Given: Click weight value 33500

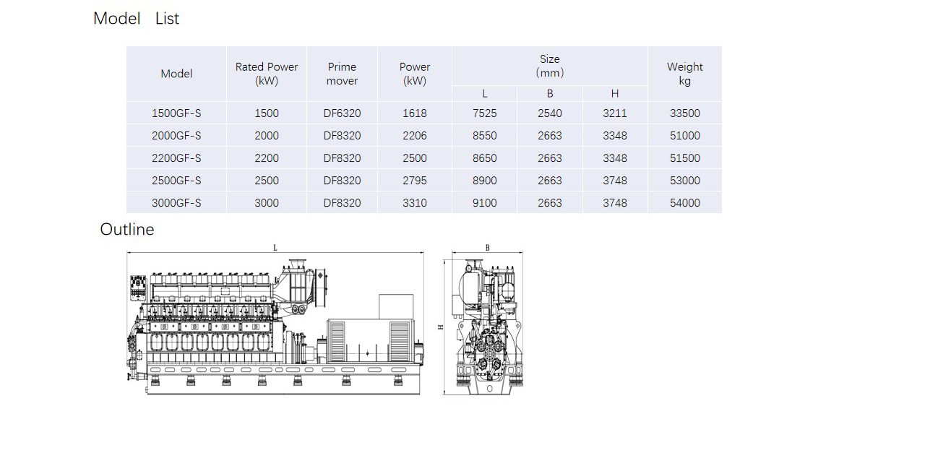Looking at the screenshot, I should pos(685,113).
